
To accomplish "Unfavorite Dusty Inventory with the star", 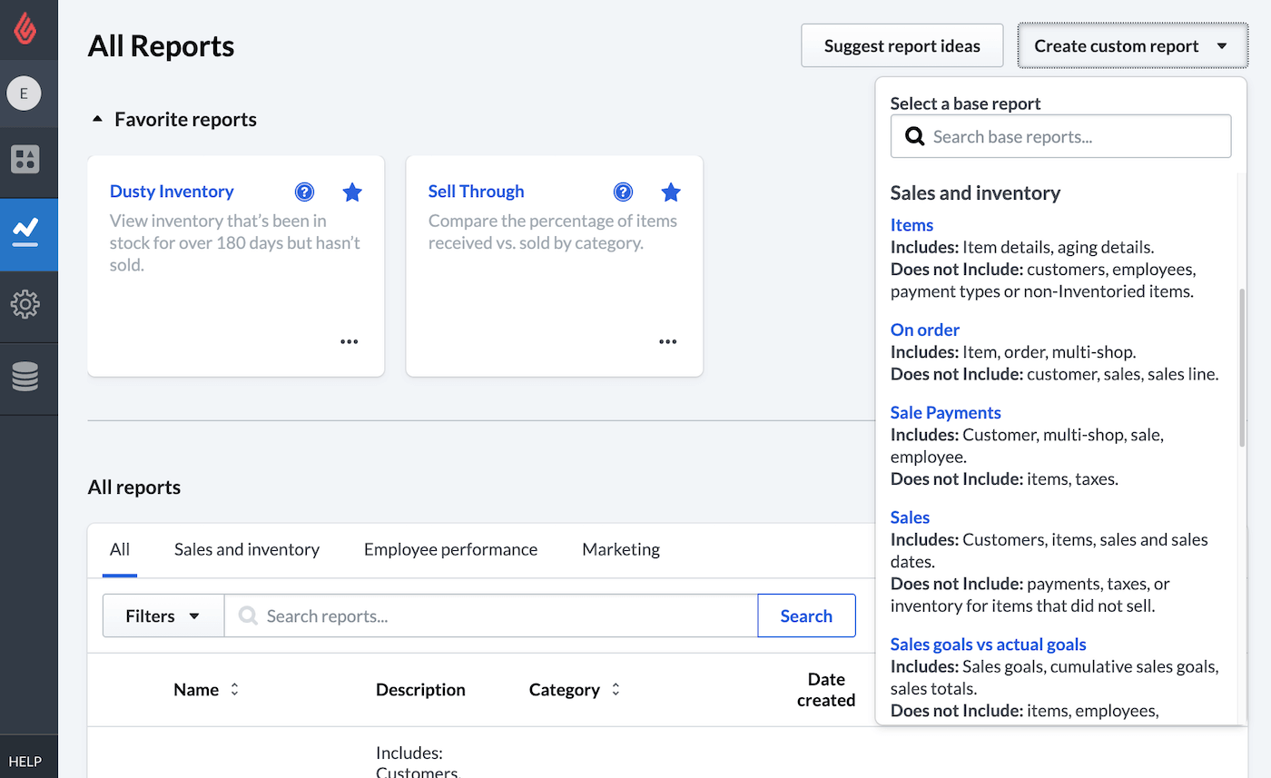I will coord(352,192).
